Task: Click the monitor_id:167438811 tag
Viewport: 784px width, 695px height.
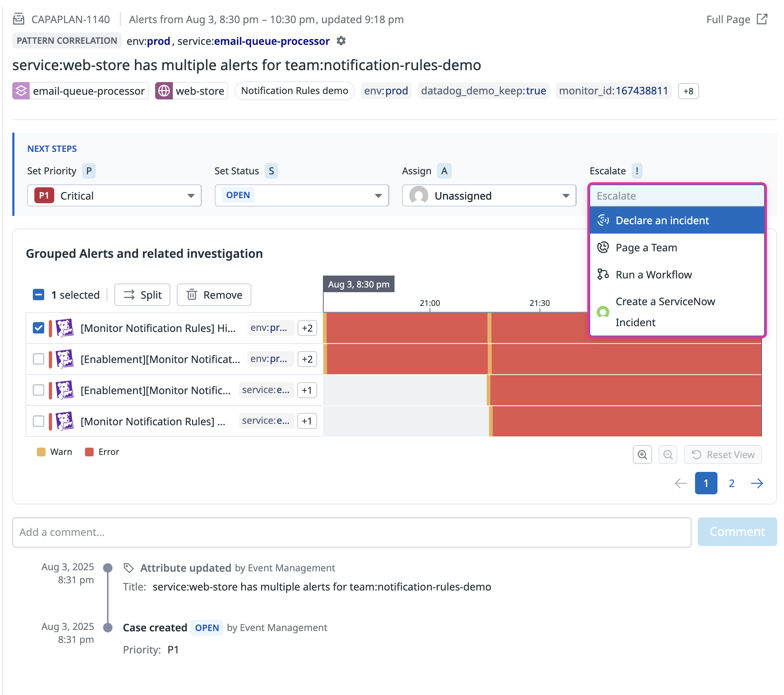Action: [x=614, y=91]
